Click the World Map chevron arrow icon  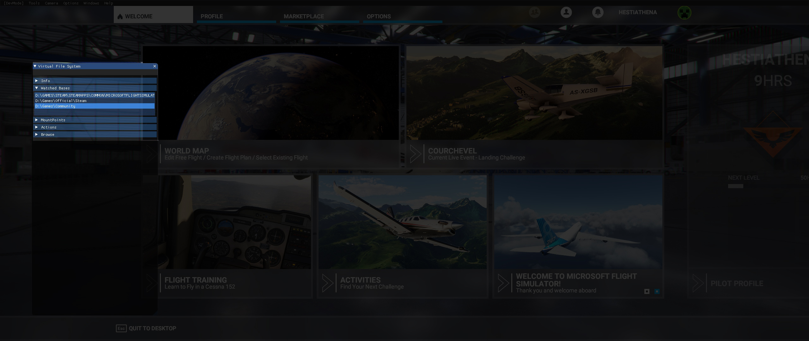pos(152,154)
